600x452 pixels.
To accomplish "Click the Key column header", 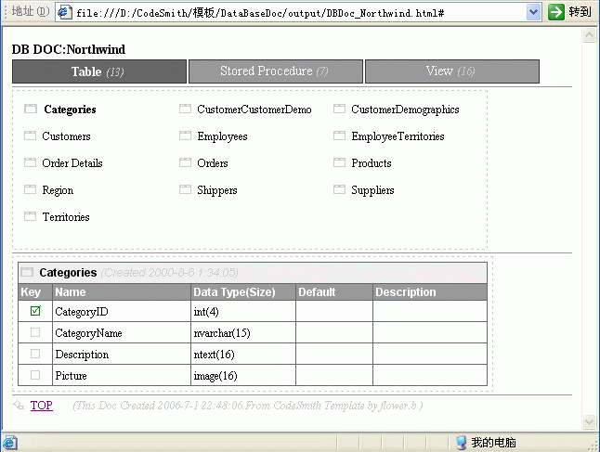I will (x=35, y=292).
